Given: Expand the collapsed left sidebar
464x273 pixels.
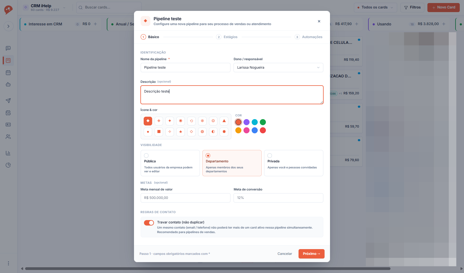Looking at the screenshot, I should (8, 26).
